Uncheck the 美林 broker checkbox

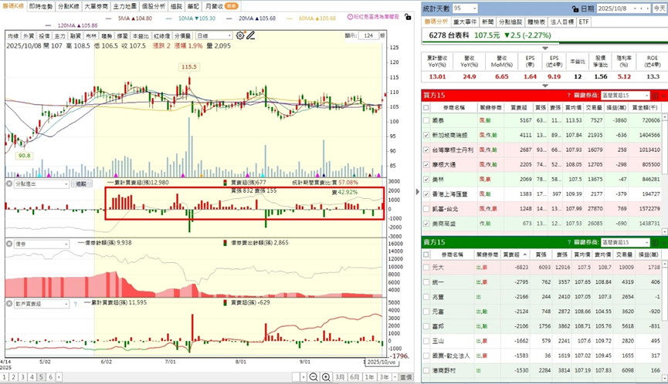[x=426, y=180]
